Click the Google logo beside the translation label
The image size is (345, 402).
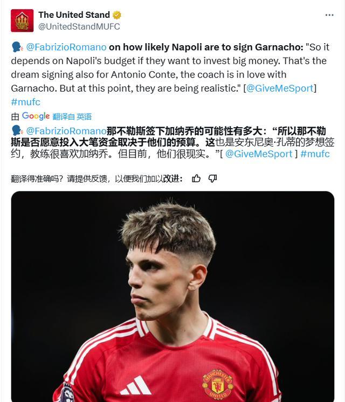(x=36, y=116)
